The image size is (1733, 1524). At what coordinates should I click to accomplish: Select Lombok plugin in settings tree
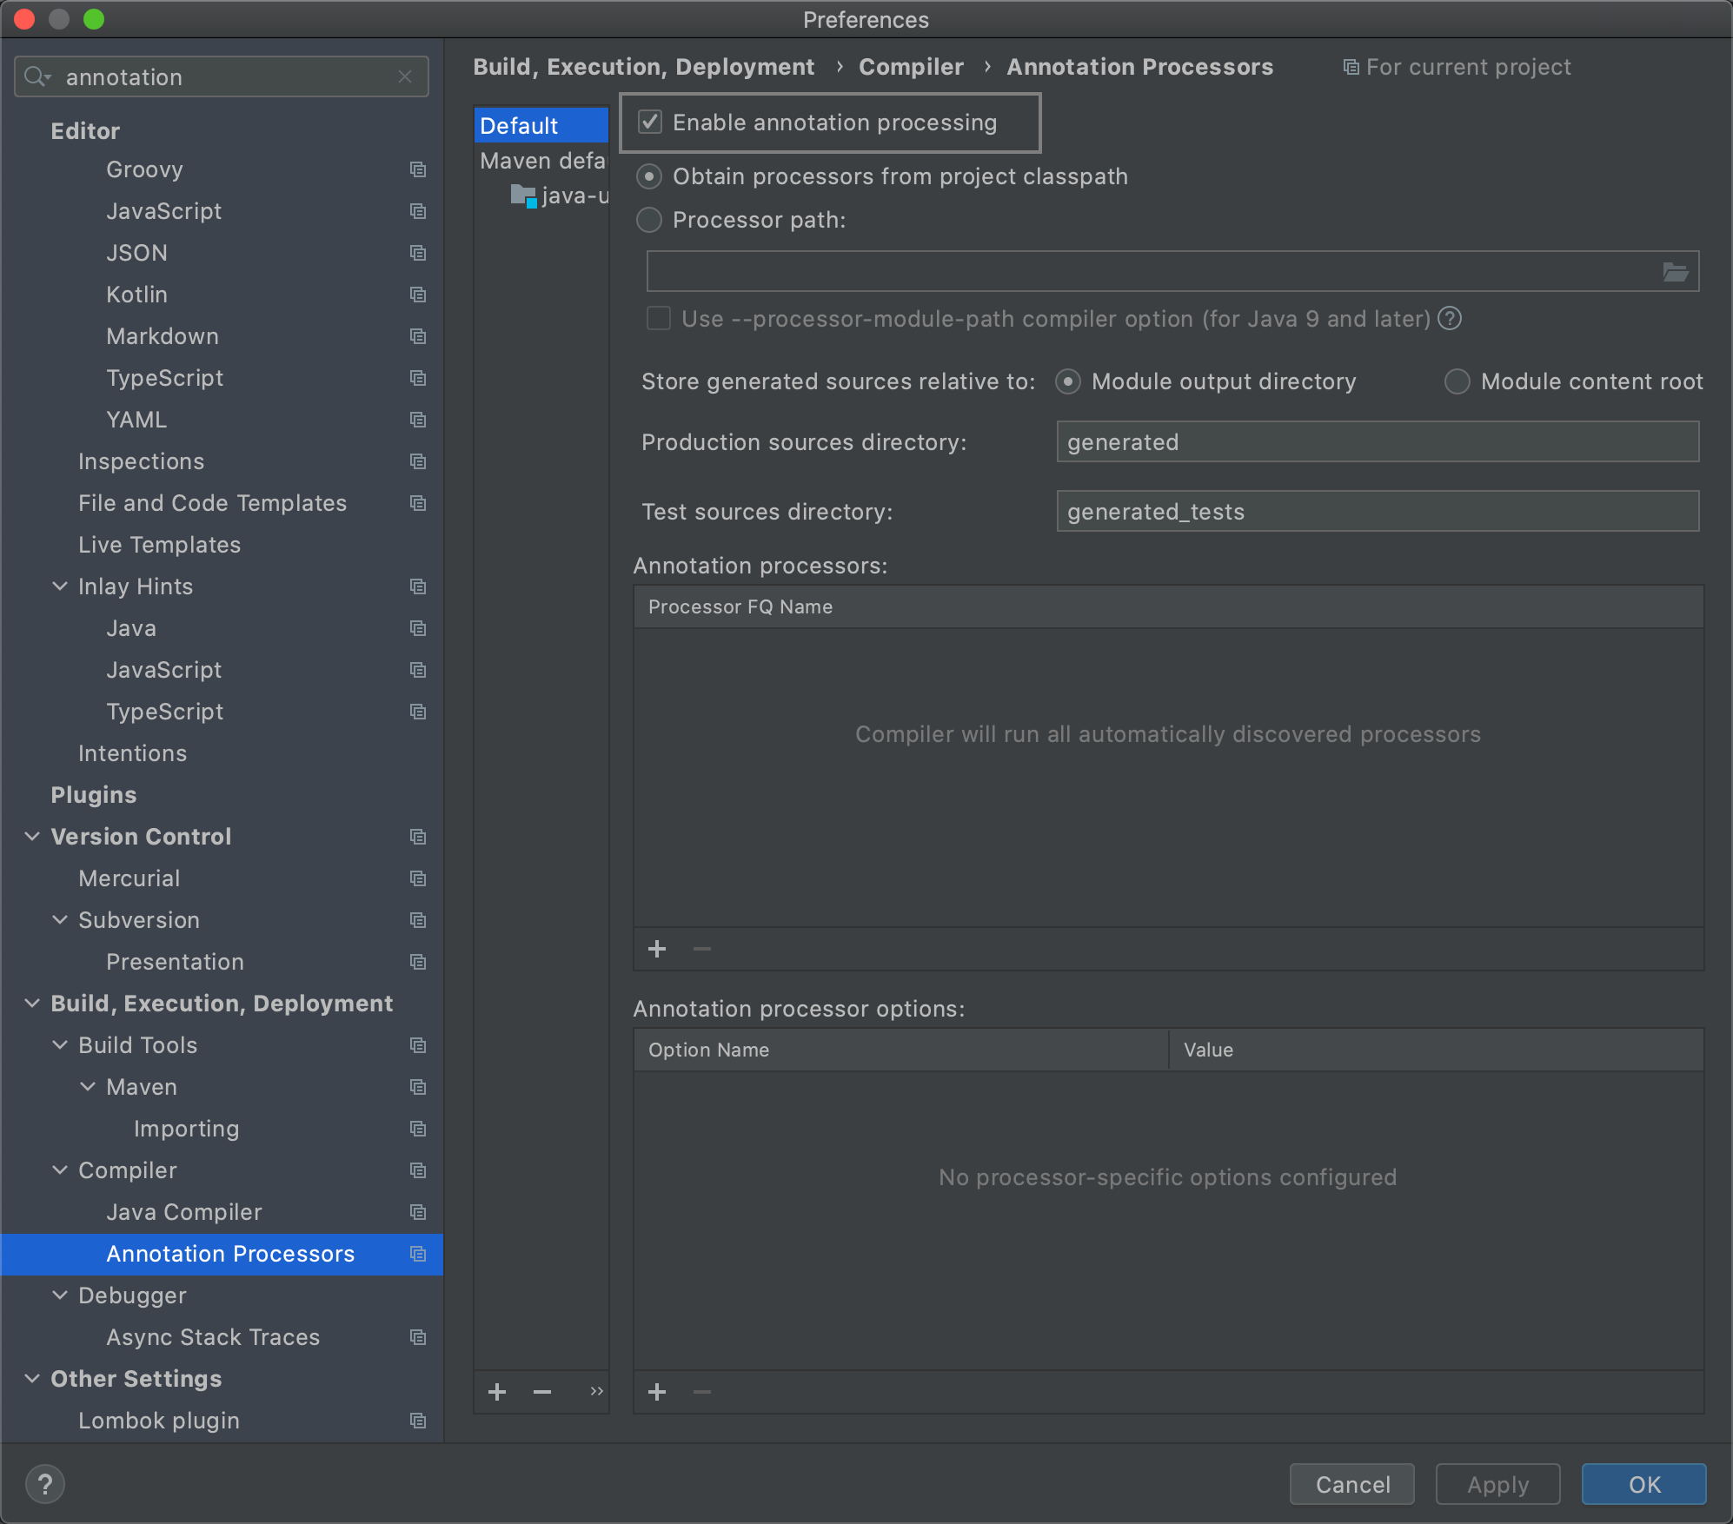point(159,1421)
